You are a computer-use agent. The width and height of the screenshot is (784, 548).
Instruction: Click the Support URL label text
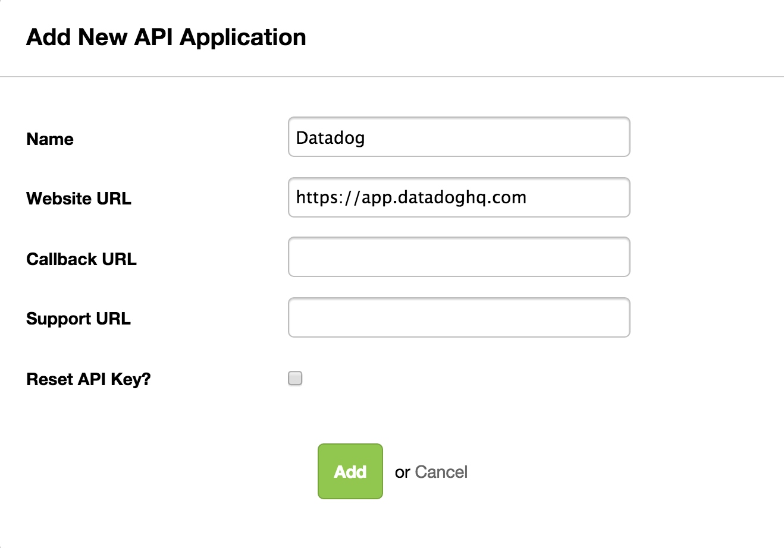79,319
